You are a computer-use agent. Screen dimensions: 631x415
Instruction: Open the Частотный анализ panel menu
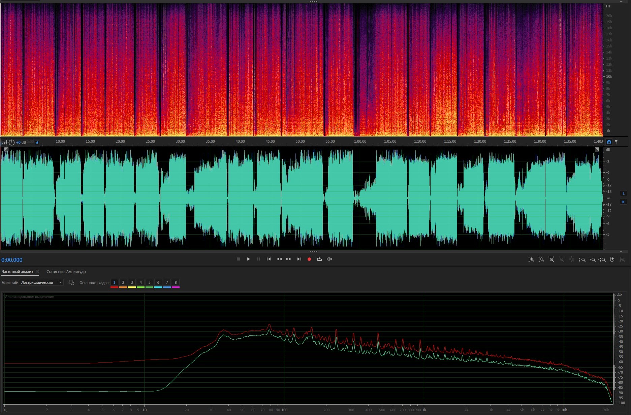pyautogui.click(x=37, y=272)
